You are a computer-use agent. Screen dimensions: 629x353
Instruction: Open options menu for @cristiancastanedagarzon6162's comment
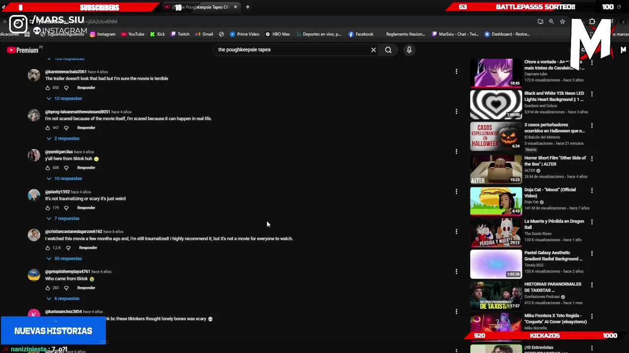pyautogui.click(x=457, y=231)
